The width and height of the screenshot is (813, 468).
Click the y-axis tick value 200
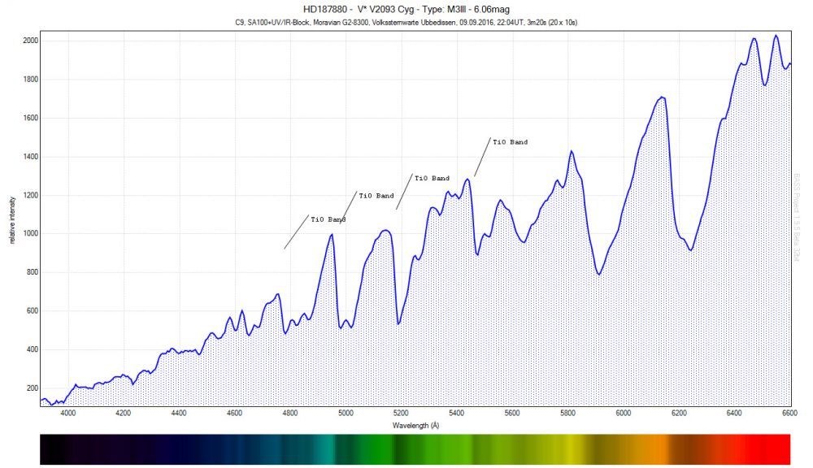[x=33, y=388]
